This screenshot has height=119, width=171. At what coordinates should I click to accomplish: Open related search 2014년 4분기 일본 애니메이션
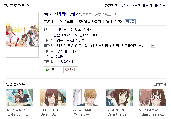click(x=144, y=6)
